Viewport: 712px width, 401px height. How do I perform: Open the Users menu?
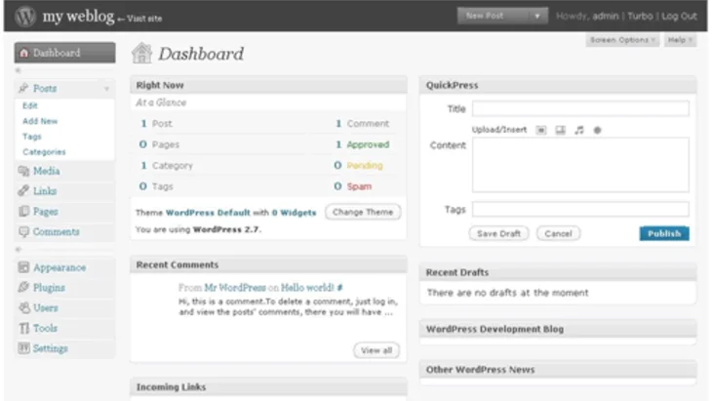[x=65, y=308]
